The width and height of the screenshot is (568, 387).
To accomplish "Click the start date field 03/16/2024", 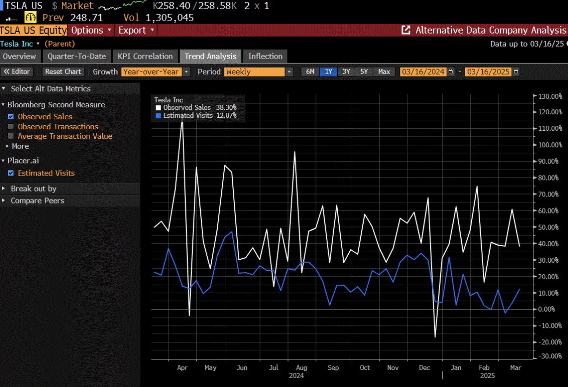I will (x=423, y=72).
